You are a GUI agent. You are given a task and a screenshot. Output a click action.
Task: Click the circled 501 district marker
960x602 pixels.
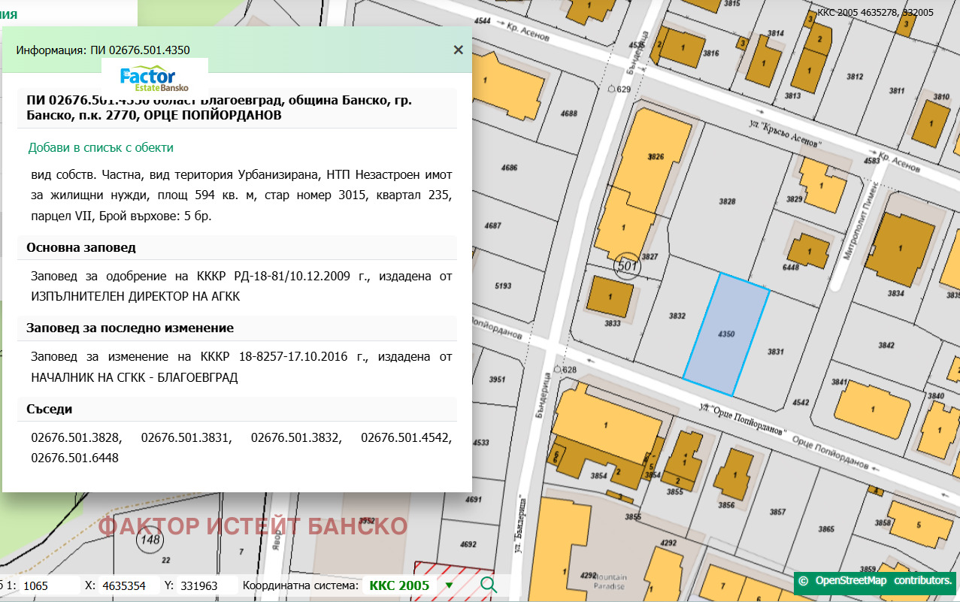pyautogui.click(x=626, y=265)
